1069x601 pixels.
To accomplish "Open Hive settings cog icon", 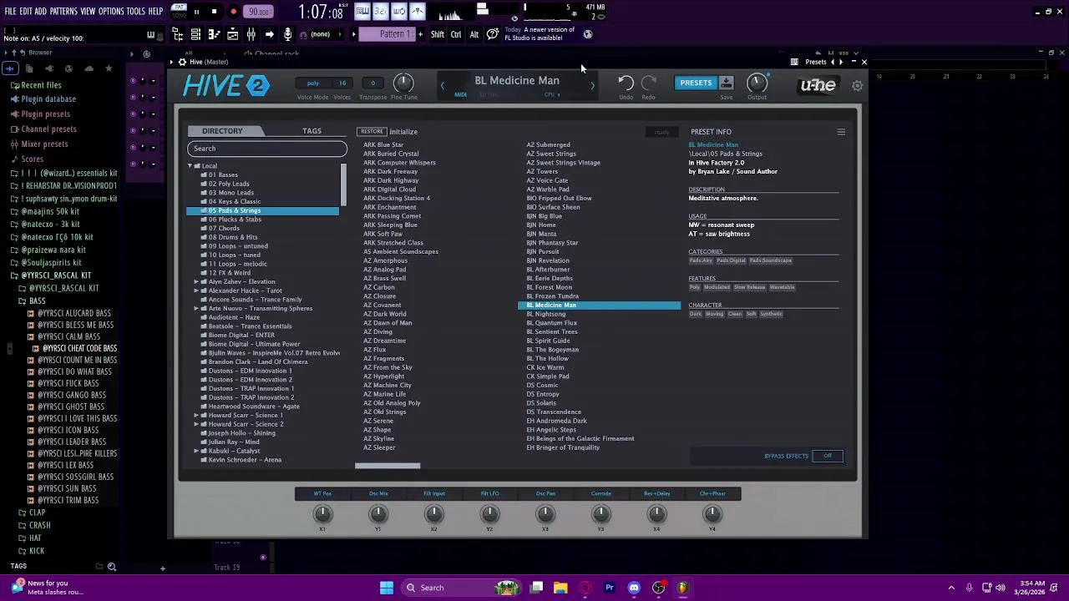I will pyautogui.click(x=857, y=86).
